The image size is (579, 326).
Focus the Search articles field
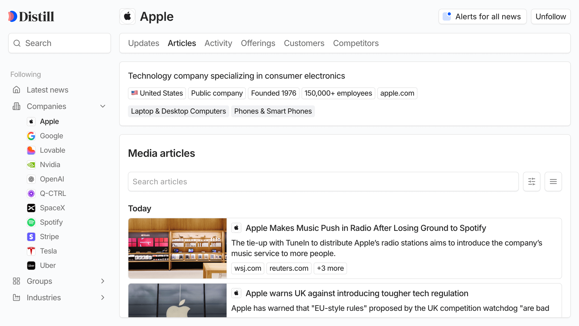(323, 182)
